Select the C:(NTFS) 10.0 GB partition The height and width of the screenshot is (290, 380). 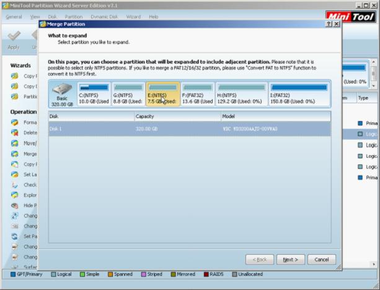[x=94, y=94]
